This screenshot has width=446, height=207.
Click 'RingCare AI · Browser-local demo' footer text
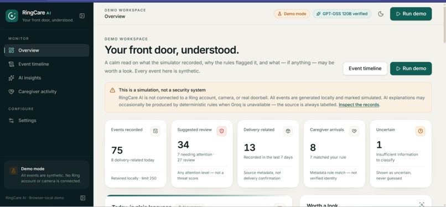point(34,198)
